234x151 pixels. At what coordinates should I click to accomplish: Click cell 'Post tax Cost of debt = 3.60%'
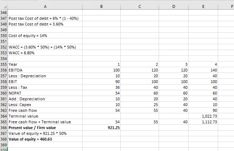[45, 24]
